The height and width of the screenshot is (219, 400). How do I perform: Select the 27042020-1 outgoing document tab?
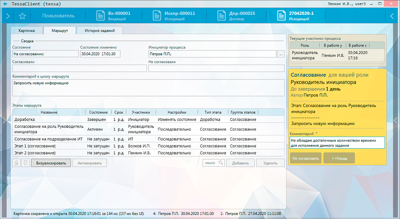tap(296, 16)
